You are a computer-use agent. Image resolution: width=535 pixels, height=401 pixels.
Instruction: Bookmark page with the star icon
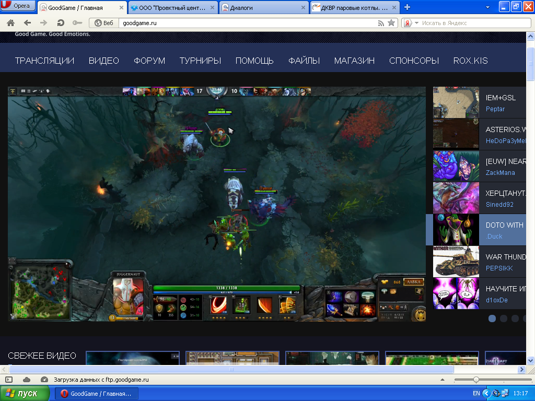pos(391,23)
